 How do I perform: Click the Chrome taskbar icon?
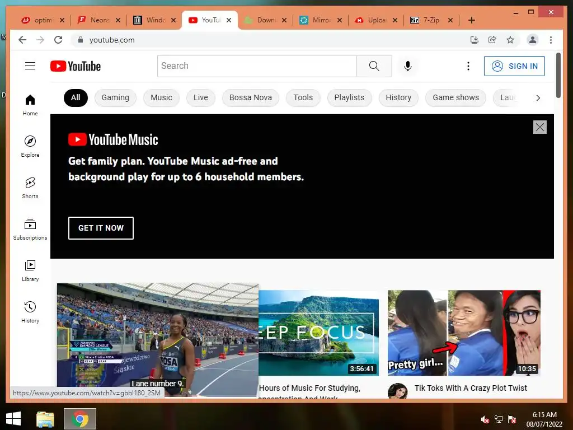coord(80,419)
